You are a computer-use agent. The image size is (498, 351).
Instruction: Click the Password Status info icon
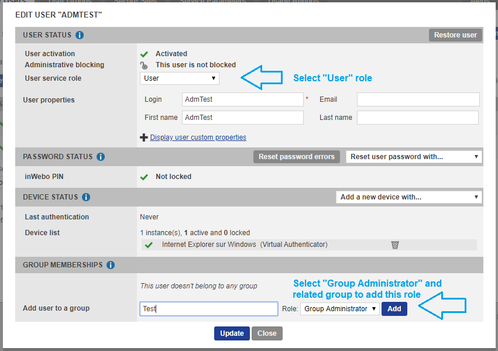[101, 157]
